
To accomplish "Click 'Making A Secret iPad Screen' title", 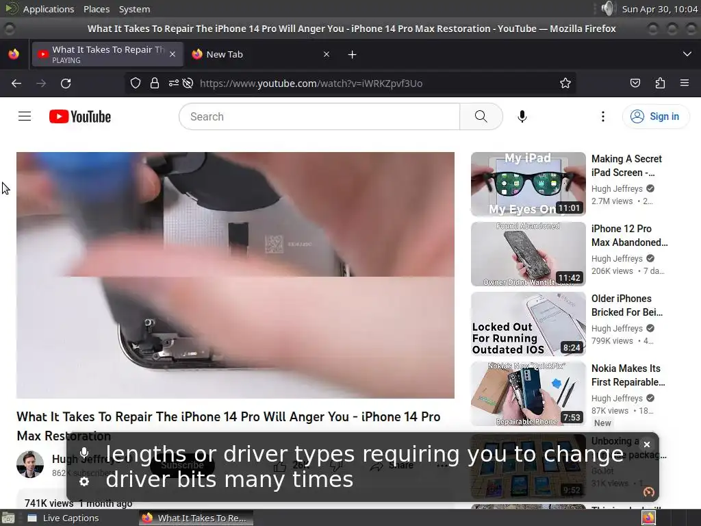I will pyautogui.click(x=627, y=166).
